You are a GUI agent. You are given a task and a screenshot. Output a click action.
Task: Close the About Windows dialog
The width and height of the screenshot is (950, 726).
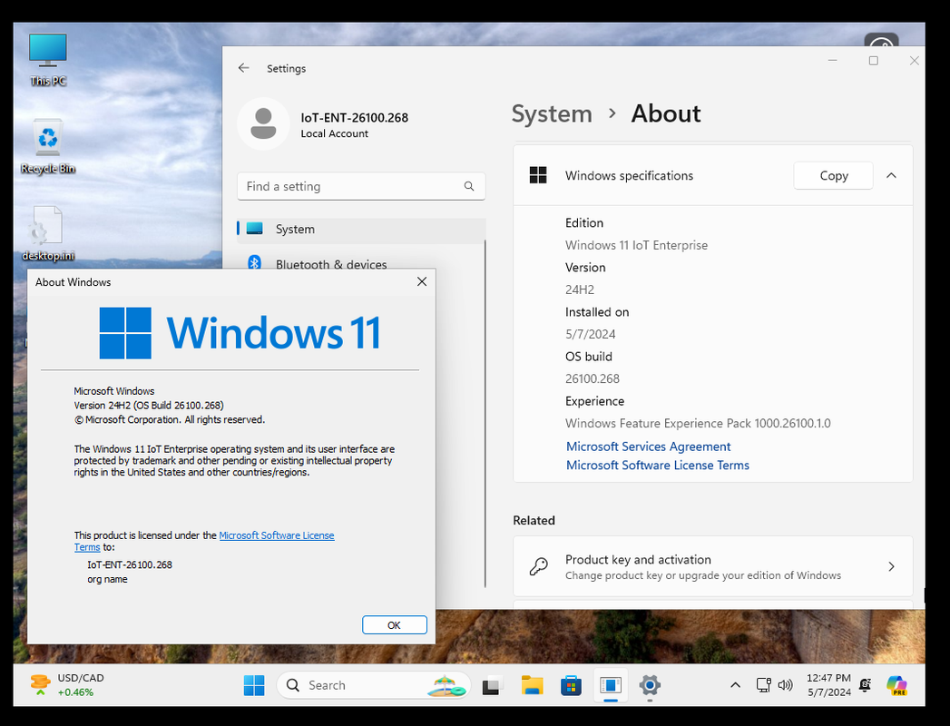422,282
